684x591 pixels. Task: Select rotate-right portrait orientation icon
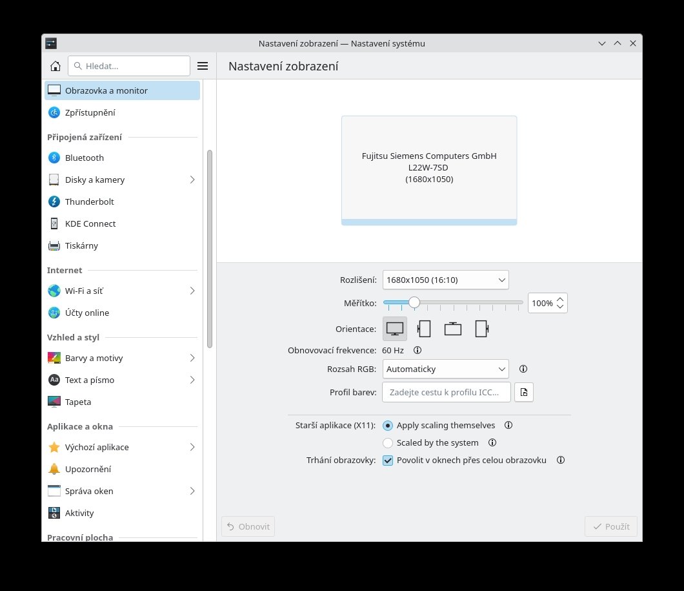pyautogui.click(x=482, y=329)
